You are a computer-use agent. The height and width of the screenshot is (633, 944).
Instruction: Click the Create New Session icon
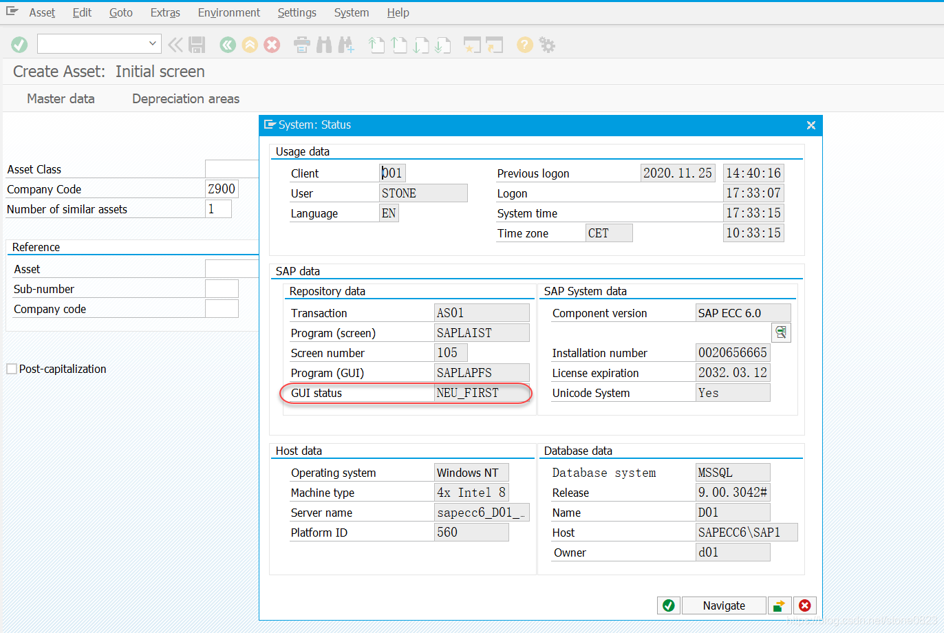tap(472, 44)
